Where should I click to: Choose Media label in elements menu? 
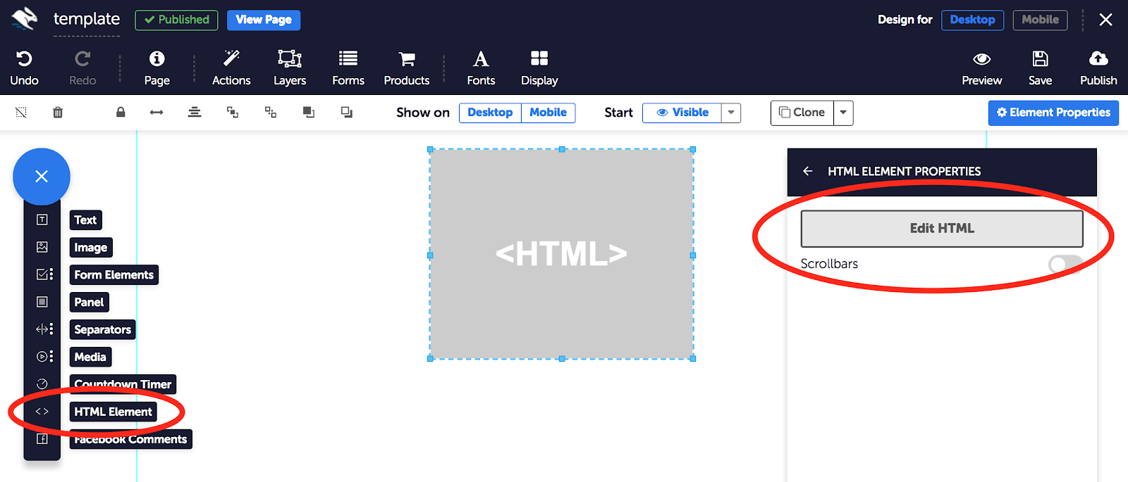pyautogui.click(x=90, y=357)
